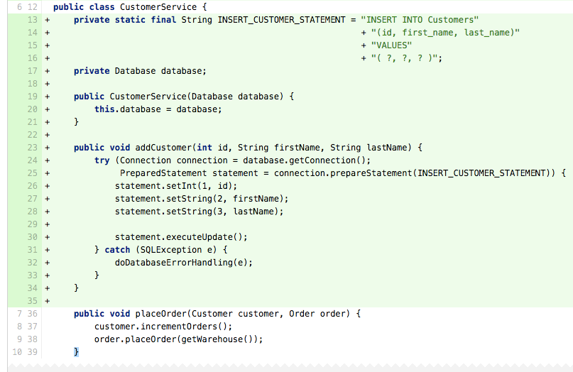Click the placeOrder method declaration name
573x372 pixels.
[160, 314]
